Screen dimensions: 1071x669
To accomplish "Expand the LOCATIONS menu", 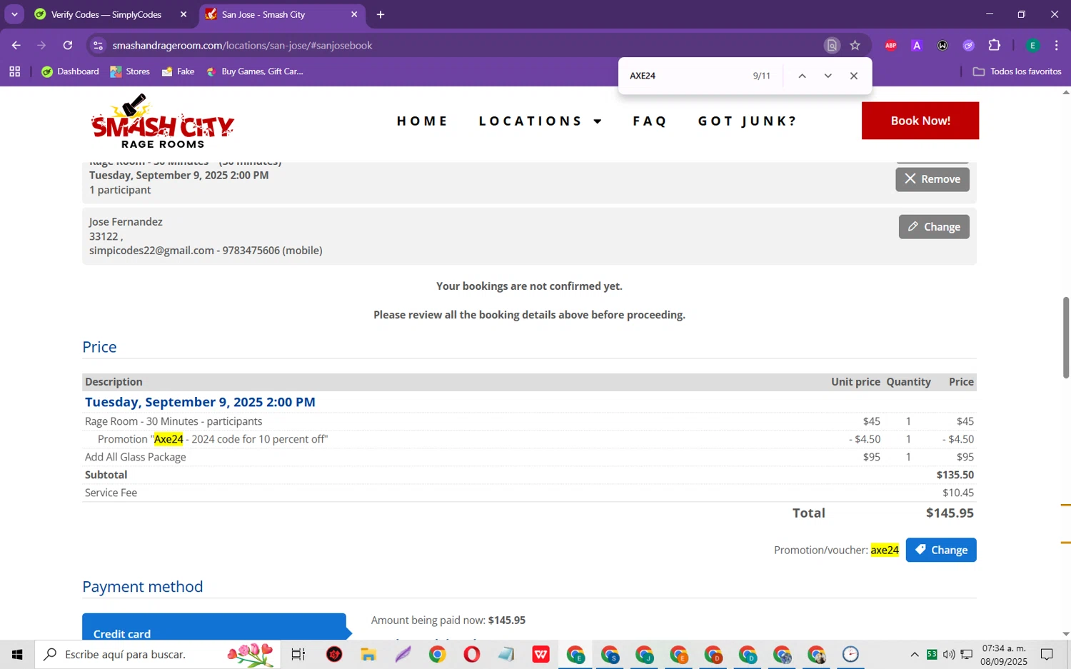I will pos(540,121).
